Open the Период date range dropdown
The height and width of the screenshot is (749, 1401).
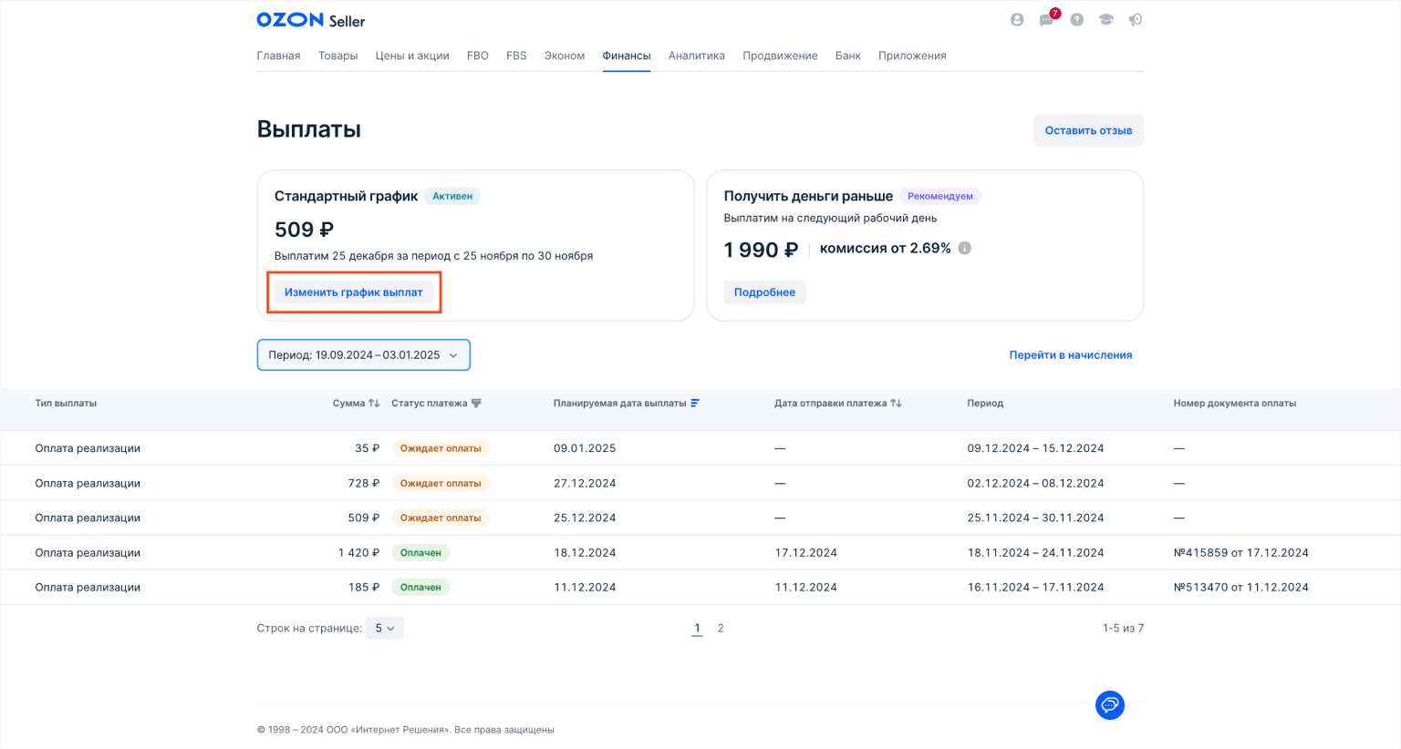click(363, 355)
